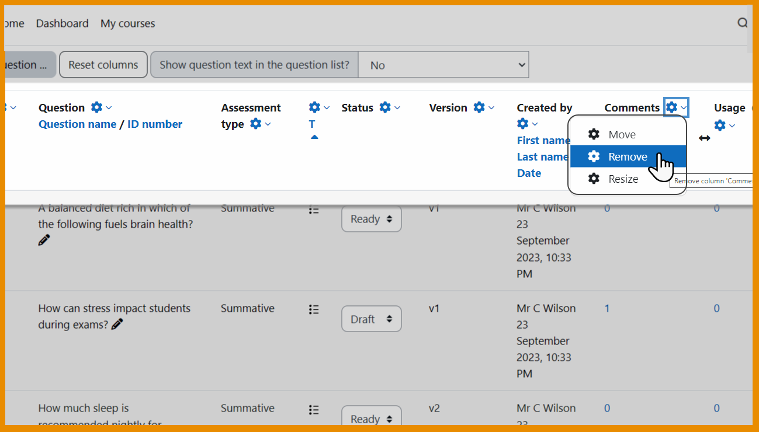Open the Show question text dropdown
Viewport: 759px width, 432px height.
click(443, 65)
